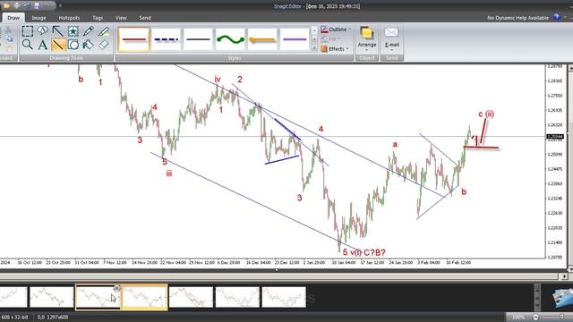Open the Effects dropdown

[x=347, y=49]
